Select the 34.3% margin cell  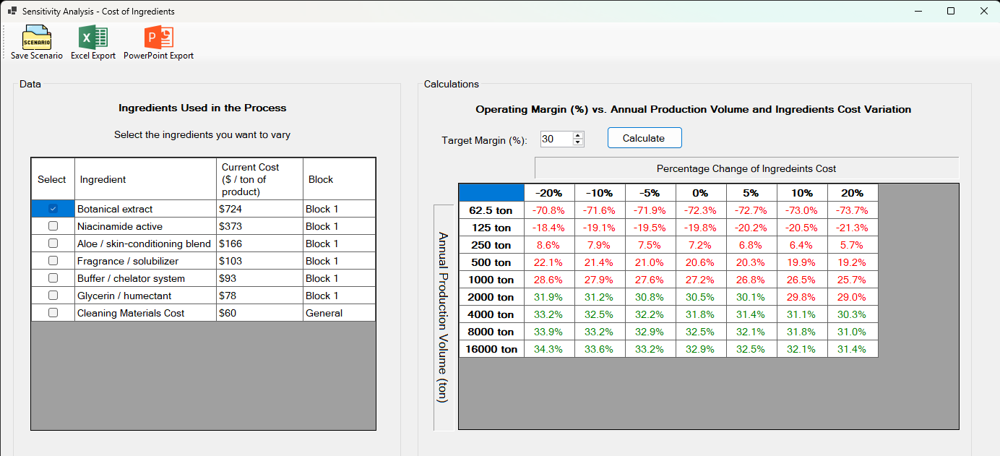(549, 349)
